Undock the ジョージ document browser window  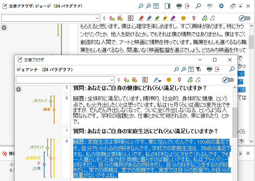click(x=233, y=6)
